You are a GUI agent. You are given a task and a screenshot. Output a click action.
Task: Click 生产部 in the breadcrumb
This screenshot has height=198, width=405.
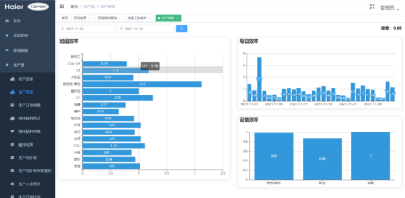pos(88,7)
